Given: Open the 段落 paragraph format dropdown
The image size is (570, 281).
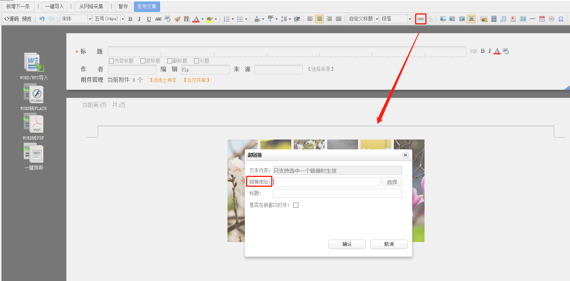Looking at the screenshot, I should (396, 19).
